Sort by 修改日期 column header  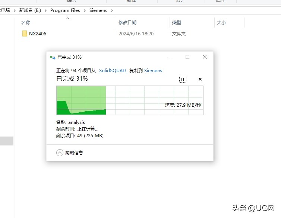[127, 23]
